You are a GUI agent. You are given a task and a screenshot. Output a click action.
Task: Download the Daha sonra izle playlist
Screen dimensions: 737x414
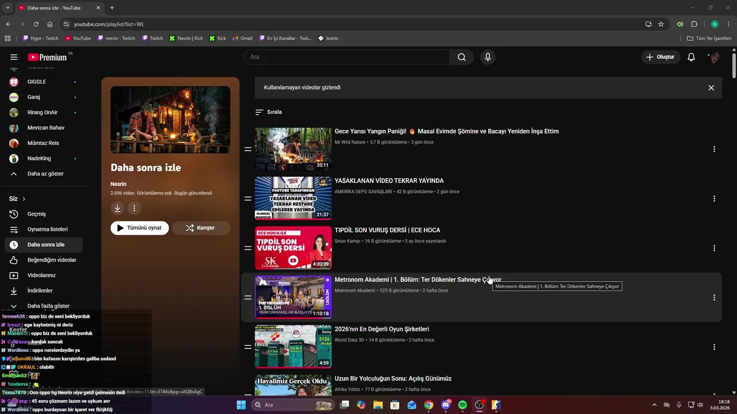117,208
